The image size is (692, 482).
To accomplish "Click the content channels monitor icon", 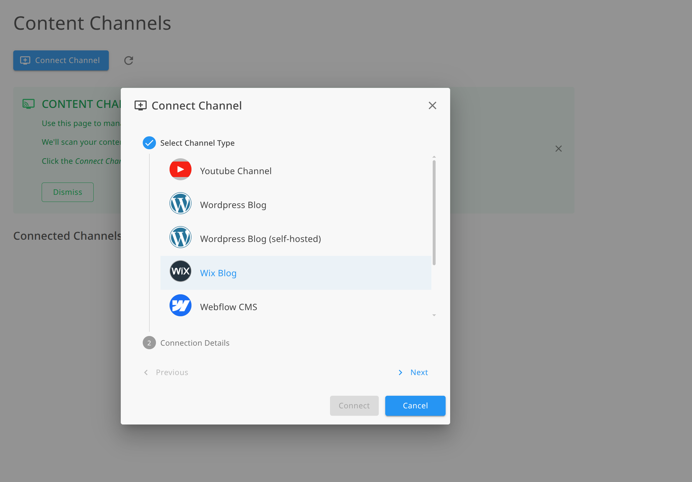I will pos(28,104).
